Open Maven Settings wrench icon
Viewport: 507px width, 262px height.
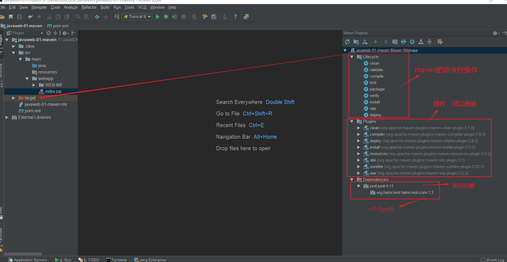[x=440, y=42]
